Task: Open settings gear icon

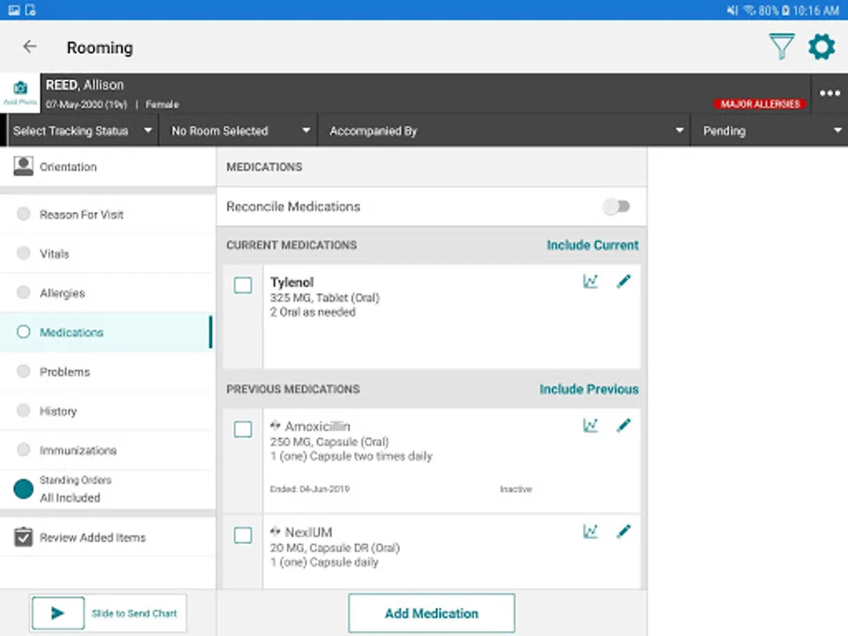Action: 821,47
